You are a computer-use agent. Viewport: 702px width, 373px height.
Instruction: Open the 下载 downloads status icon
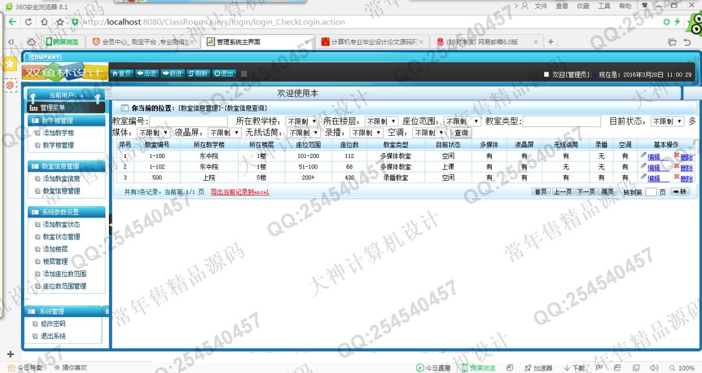[x=574, y=368]
